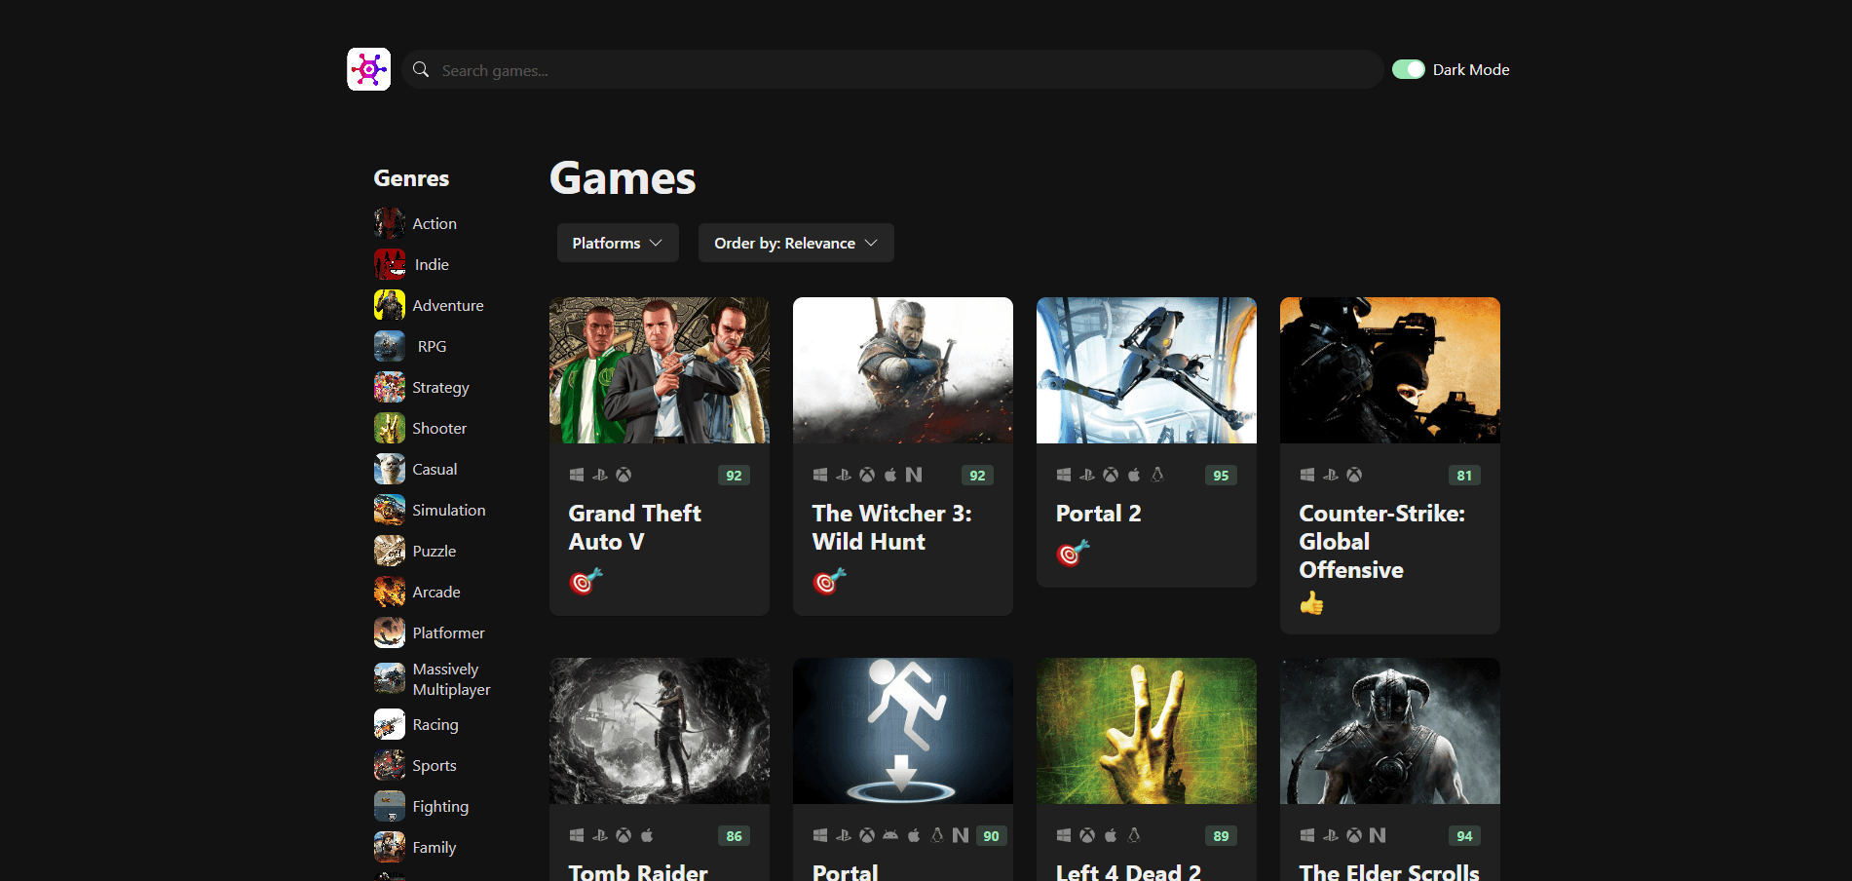The image size is (1852, 881).
Task: Click the Simulation genre icon
Action: pyautogui.click(x=390, y=510)
